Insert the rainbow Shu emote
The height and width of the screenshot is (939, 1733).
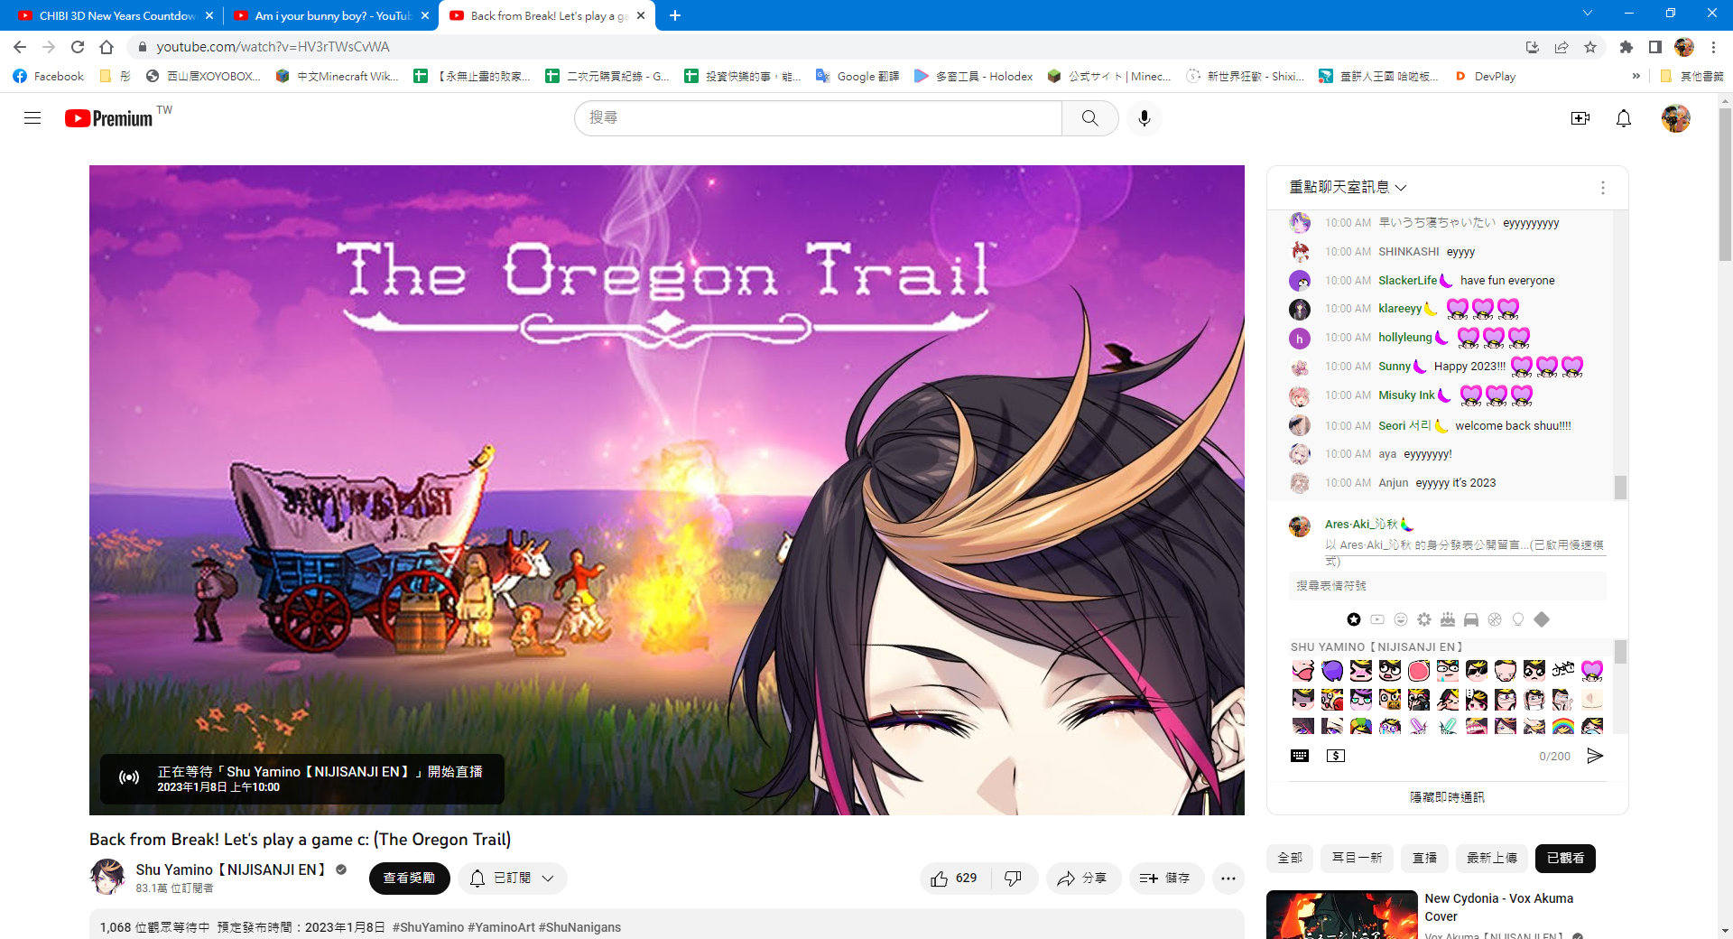(x=1563, y=726)
